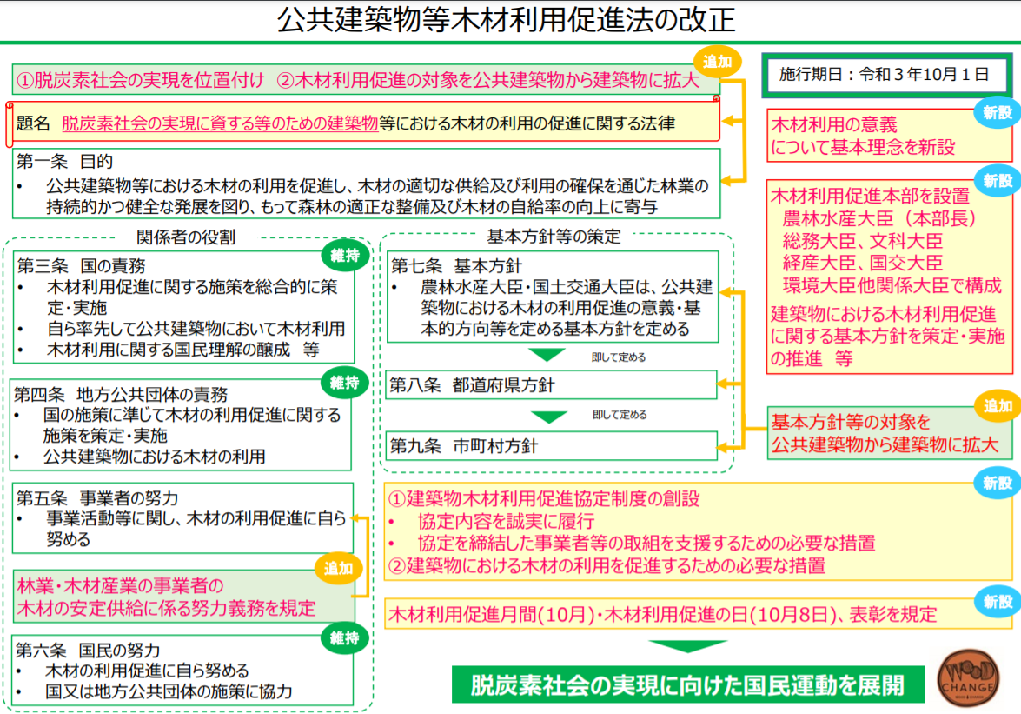The height and width of the screenshot is (714, 1021).
Task: Select "農林水産大臣（本部長）" line
Action: pyautogui.click(x=879, y=218)
